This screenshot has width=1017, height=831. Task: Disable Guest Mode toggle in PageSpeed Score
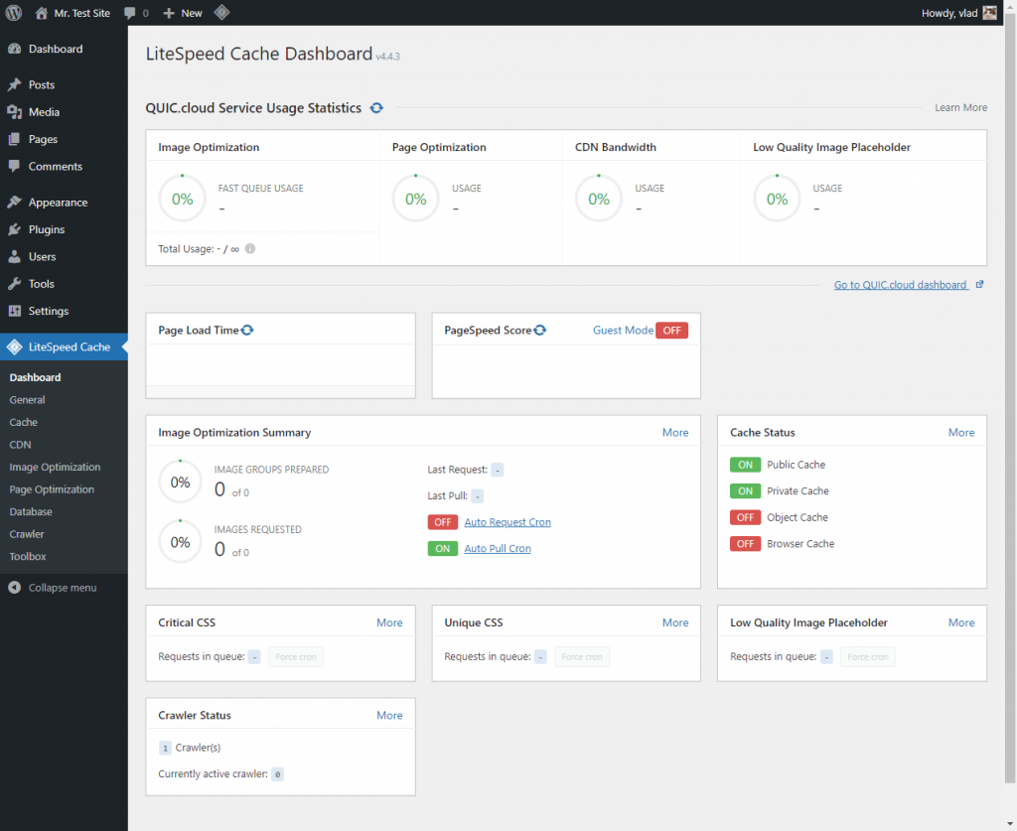coord(671,330)
